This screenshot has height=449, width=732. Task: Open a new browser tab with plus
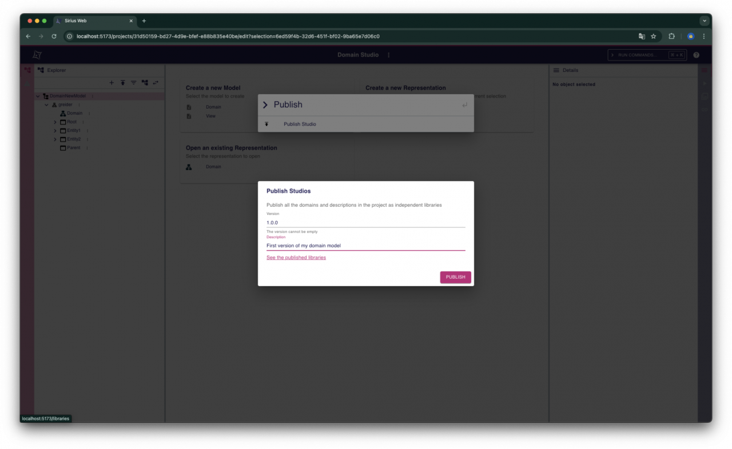144,21
